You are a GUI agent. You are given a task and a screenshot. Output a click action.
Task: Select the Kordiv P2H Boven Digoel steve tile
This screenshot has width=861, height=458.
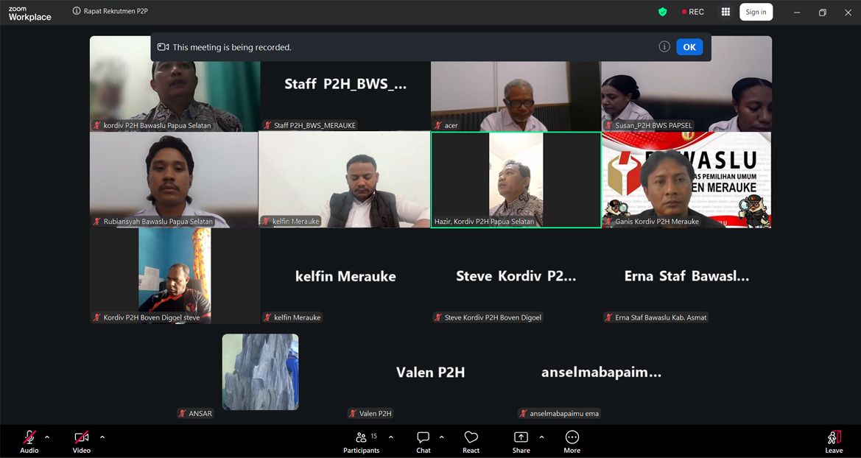(x=175, y=275)
